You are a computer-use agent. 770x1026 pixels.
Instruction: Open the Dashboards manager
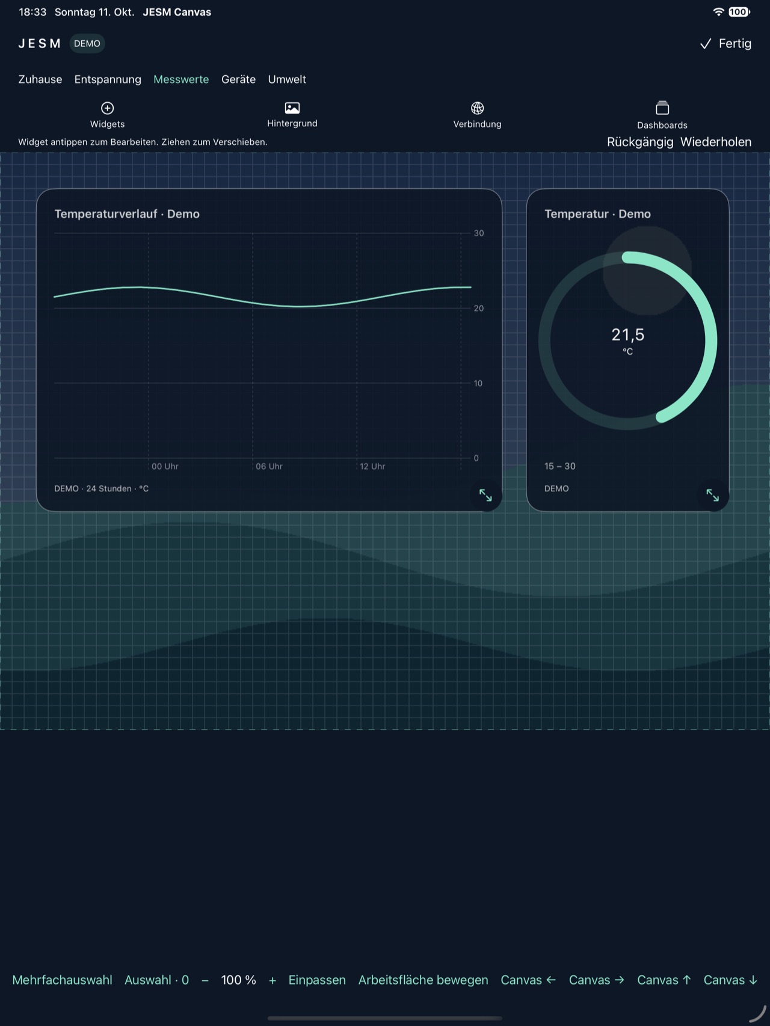(662, 115)
